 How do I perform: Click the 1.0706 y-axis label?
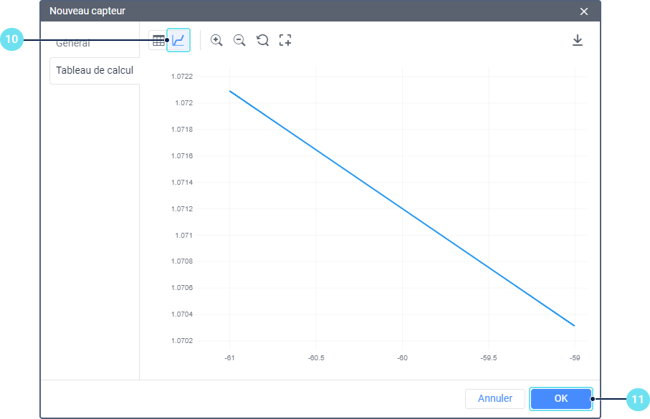(x=182, y=288)
